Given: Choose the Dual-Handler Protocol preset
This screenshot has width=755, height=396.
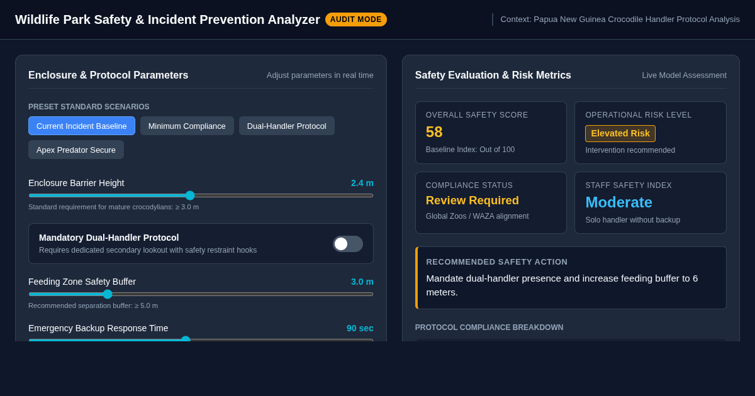Looking at the screenshot, I should click(287, 126).
